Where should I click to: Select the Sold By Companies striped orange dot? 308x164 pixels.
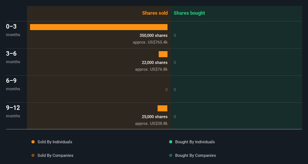[x=33, y=155]
